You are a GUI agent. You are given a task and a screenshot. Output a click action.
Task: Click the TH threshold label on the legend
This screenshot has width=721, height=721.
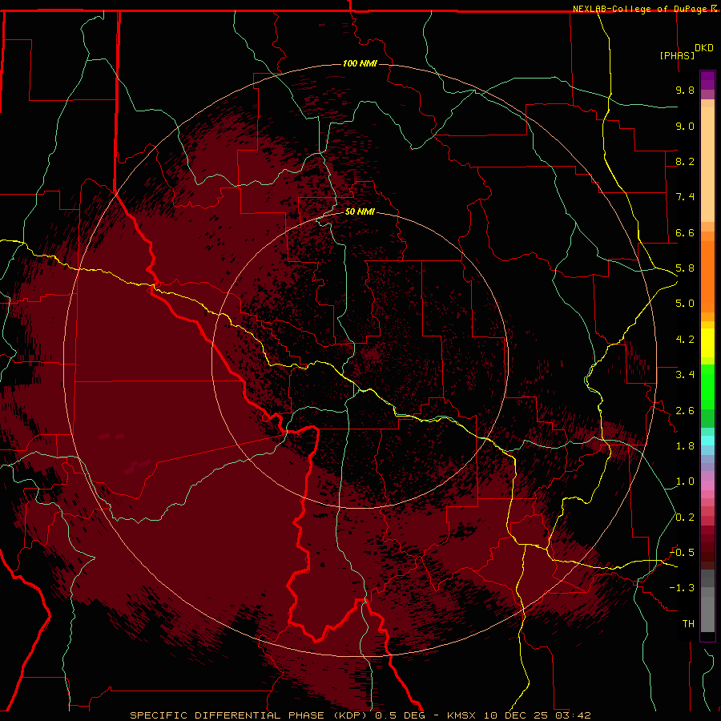688,624
